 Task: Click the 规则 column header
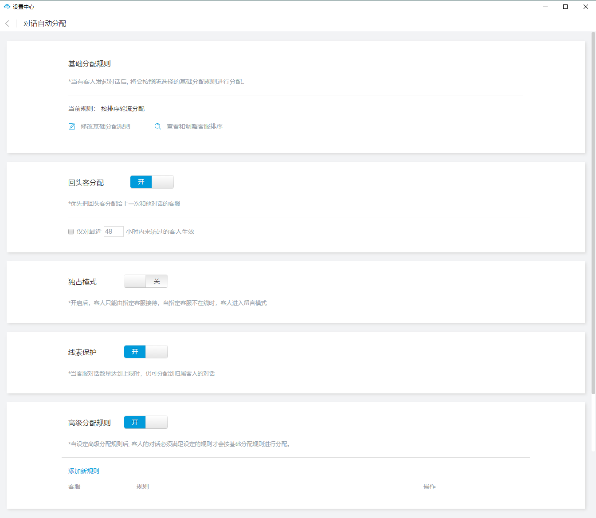[x=143, y=487]
